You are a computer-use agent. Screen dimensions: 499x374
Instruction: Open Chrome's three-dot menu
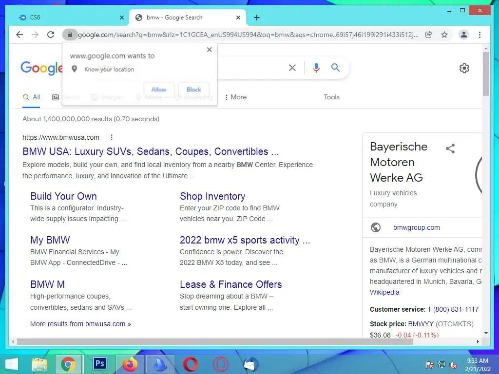(x=480, y=35)
